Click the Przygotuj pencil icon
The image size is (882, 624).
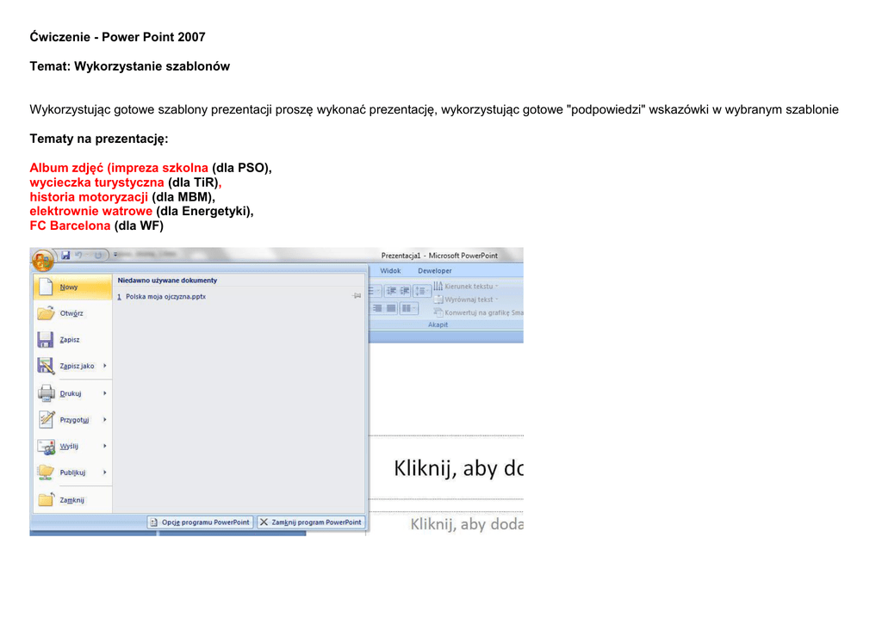pos(46,420)
